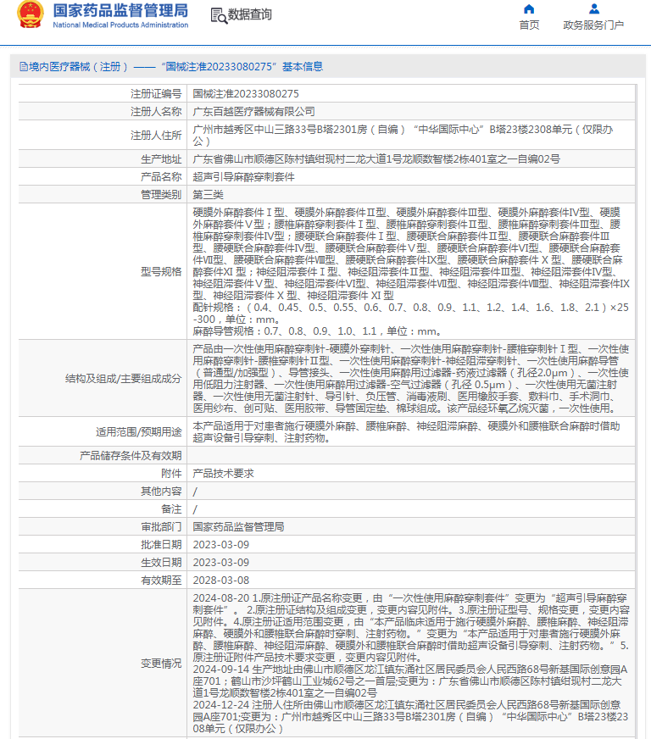Select the 本产品适用于对患者施行 usage text
The height and width of the screenshot is (739, 651).
click(x=406, y=432)
